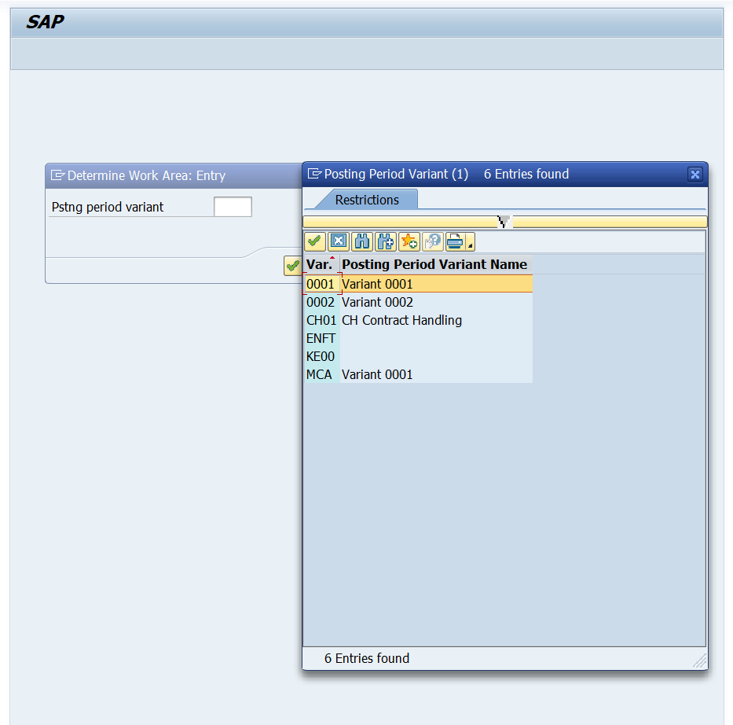The height and width of the screenshot is (725, 733).
Task: Confirm the Determine Work Area dialog checkmark
Action: pyautogui.click(x=292, y=266)
